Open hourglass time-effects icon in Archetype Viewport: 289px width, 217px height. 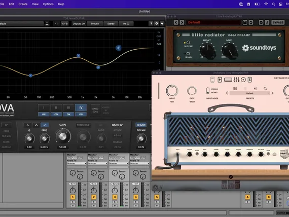[x=250, y=80]
